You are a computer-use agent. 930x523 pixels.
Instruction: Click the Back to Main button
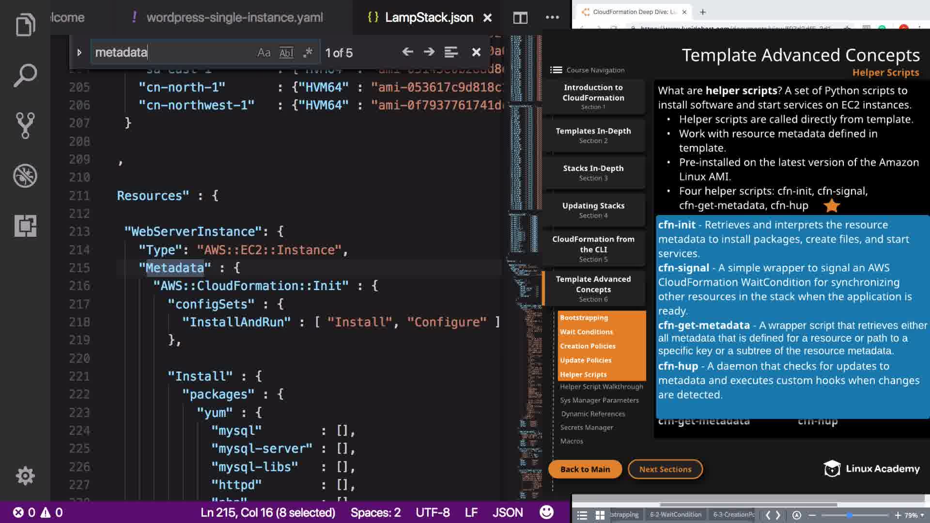585,469
